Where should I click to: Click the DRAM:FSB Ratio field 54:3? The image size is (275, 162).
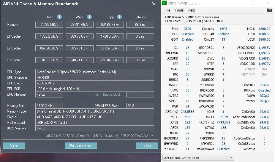(140, 106)
